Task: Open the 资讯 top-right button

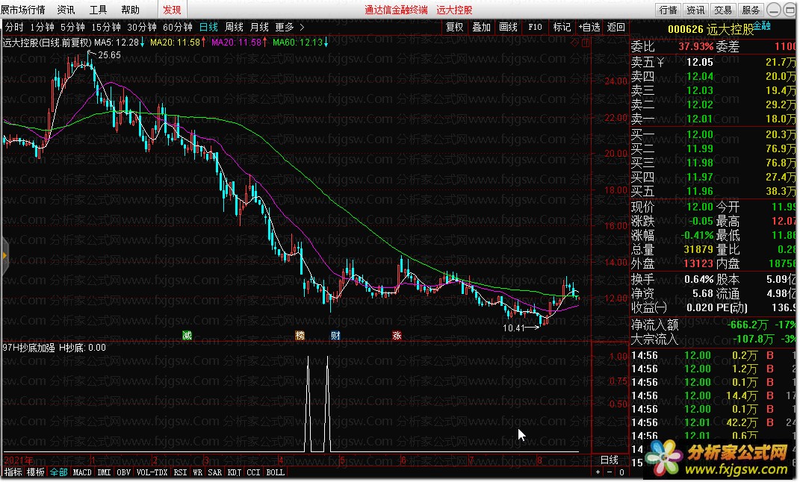Action: [695, 10]
